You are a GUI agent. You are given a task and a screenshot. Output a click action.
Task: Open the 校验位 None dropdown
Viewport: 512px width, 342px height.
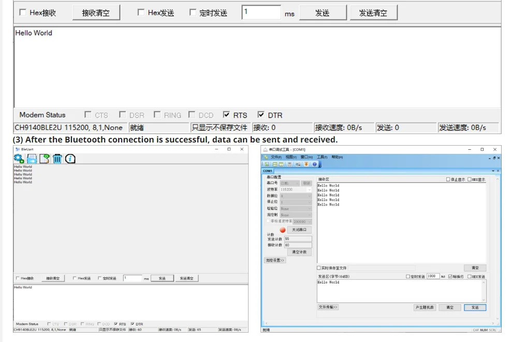tap(296, 209)
